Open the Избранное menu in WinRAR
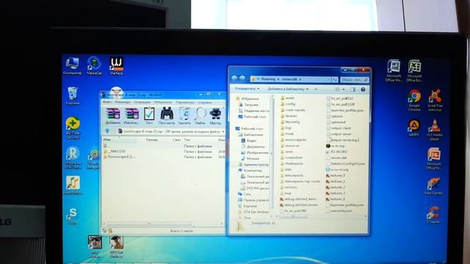This screenshot has width=470, height=264. tap(163, 103)
